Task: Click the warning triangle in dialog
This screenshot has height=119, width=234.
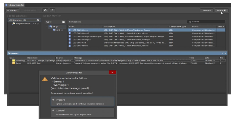Action: tap(45, 79)
